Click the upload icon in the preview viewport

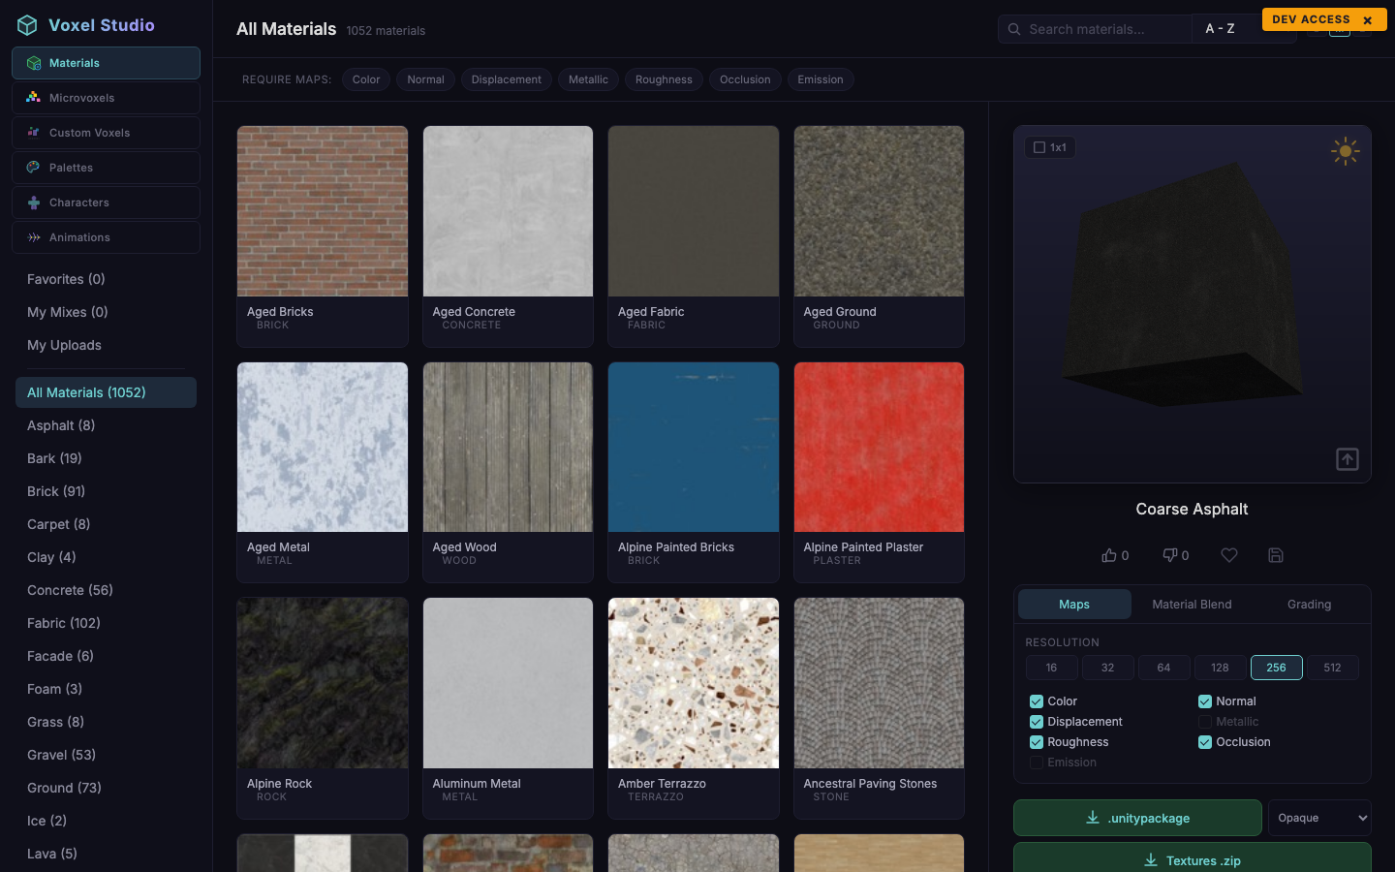click(1348, 459)
